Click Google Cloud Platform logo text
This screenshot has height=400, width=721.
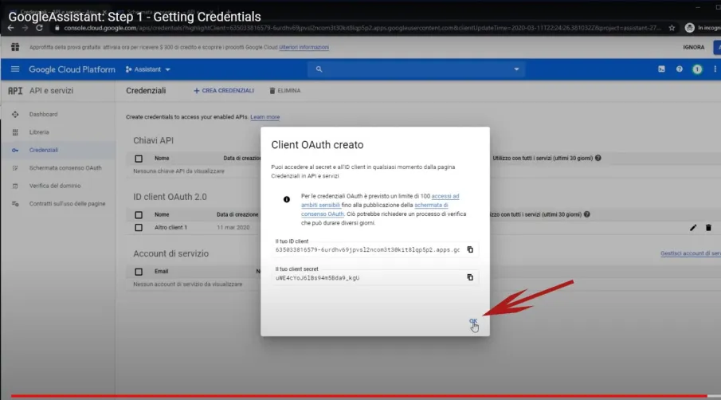pos(72,69)
